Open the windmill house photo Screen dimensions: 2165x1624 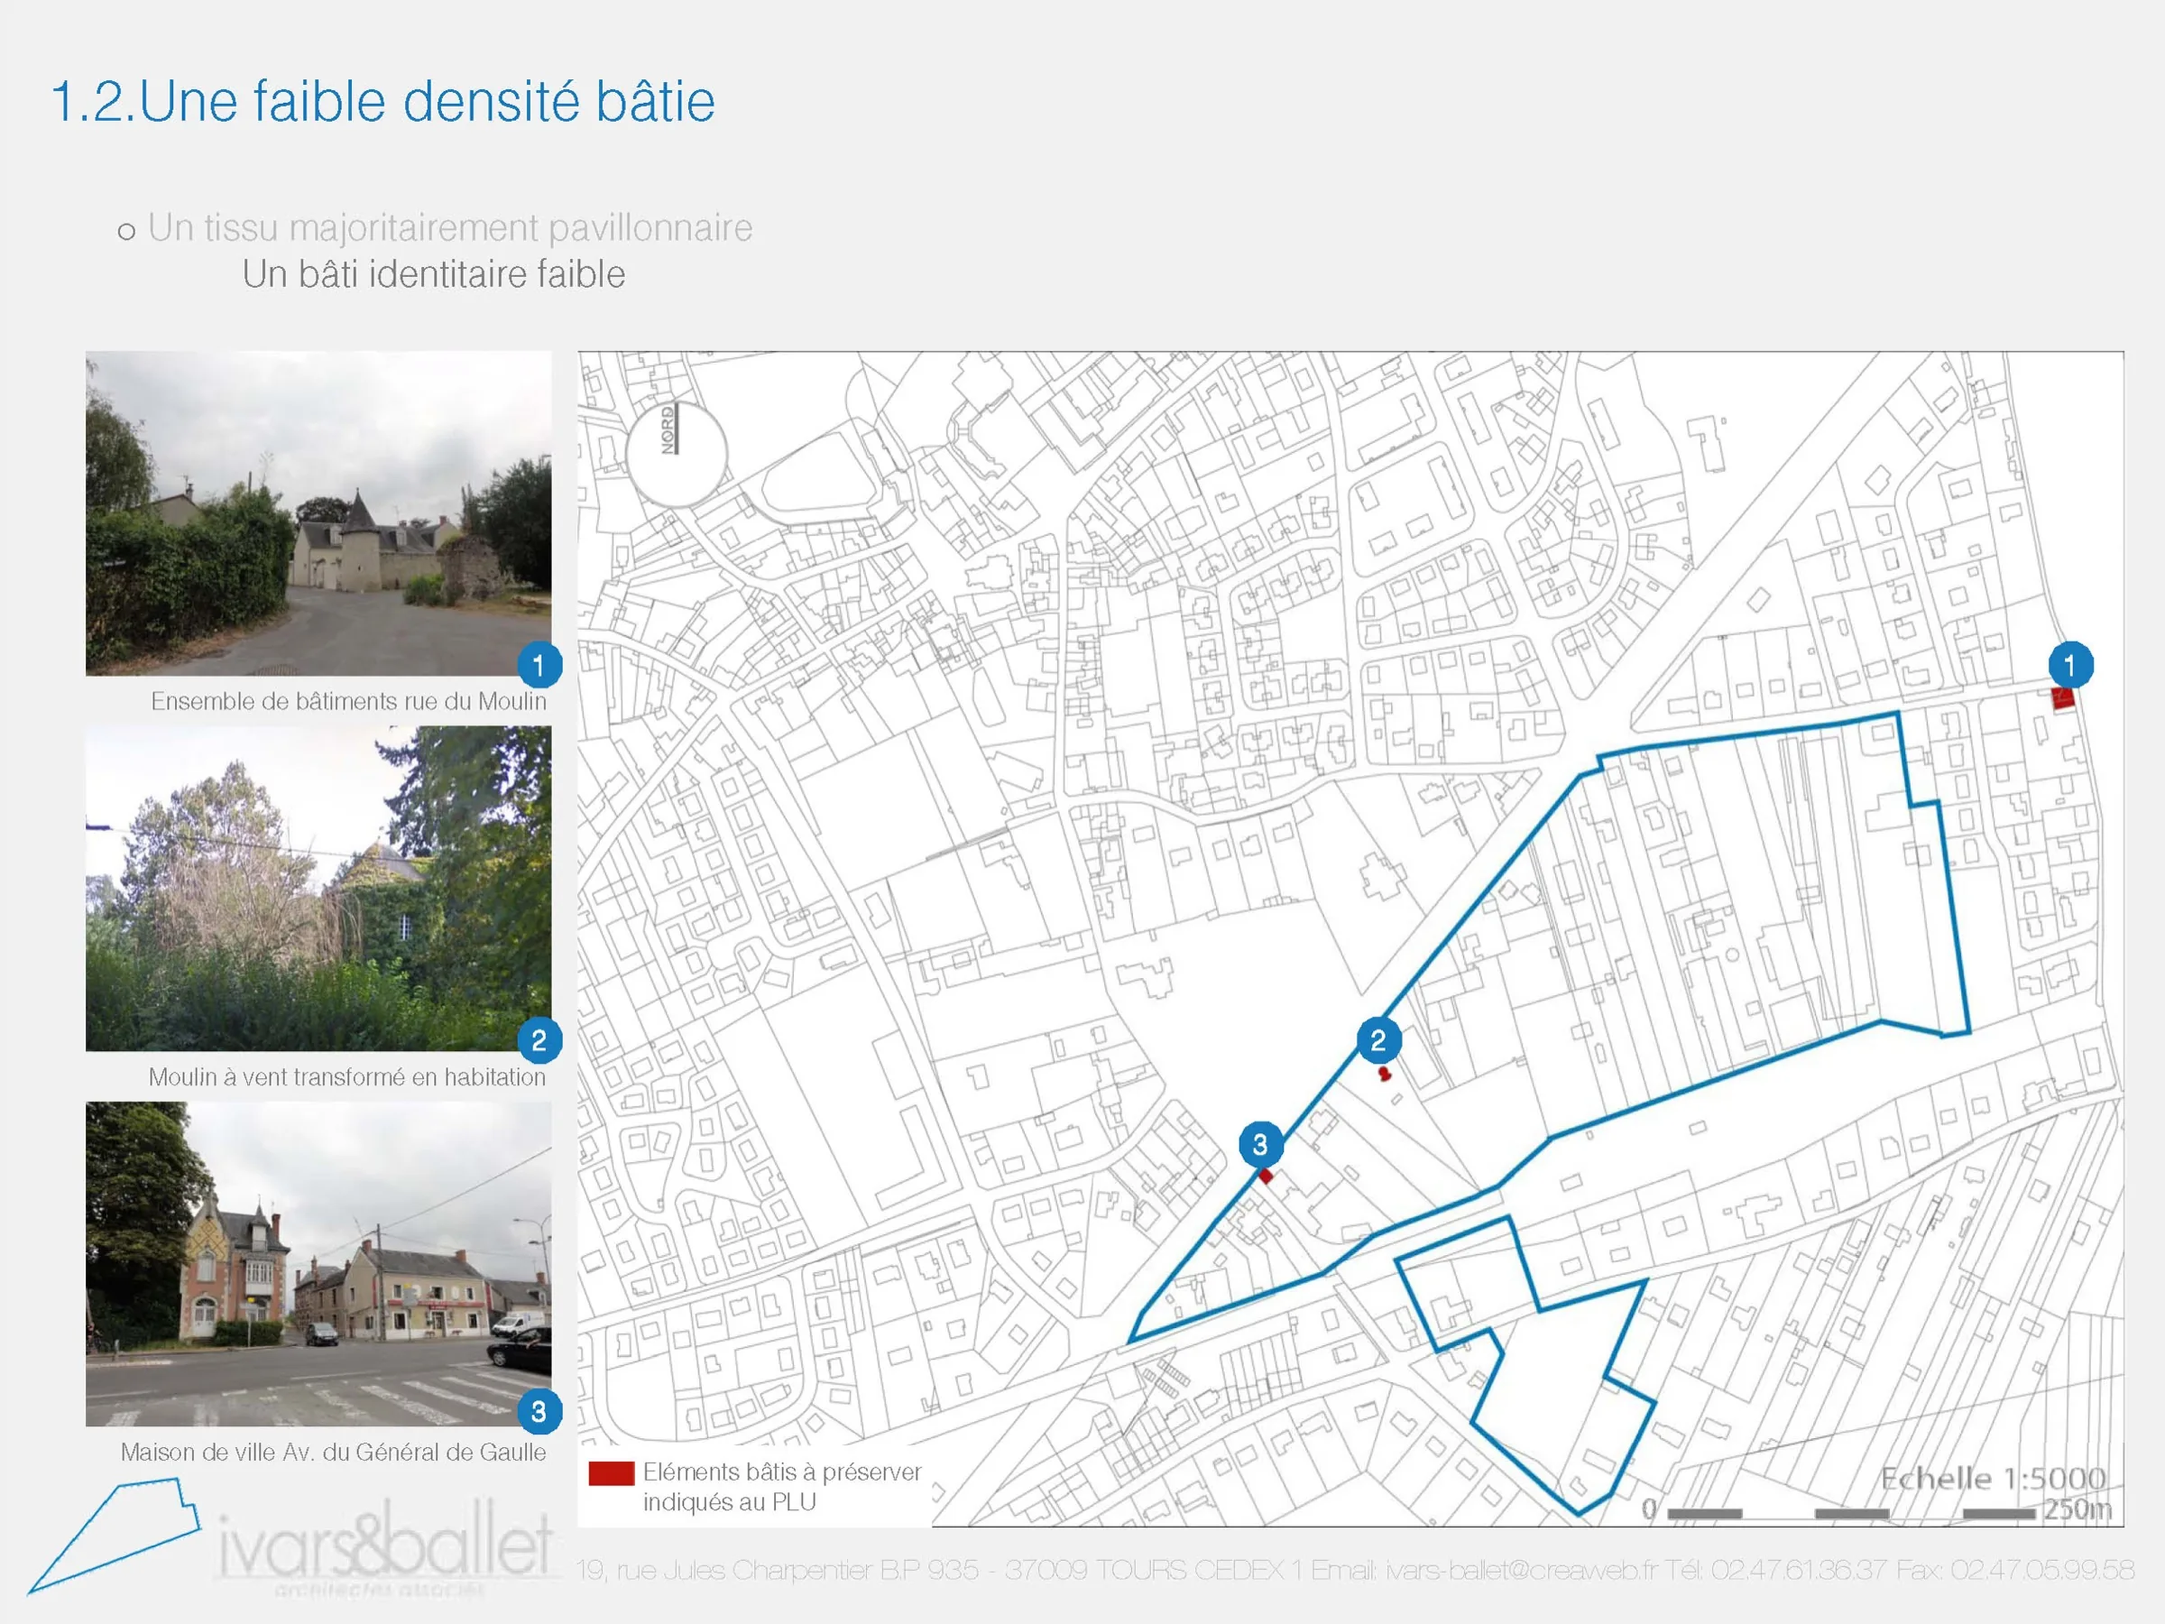pyautogui.click(x=318, y=888)
